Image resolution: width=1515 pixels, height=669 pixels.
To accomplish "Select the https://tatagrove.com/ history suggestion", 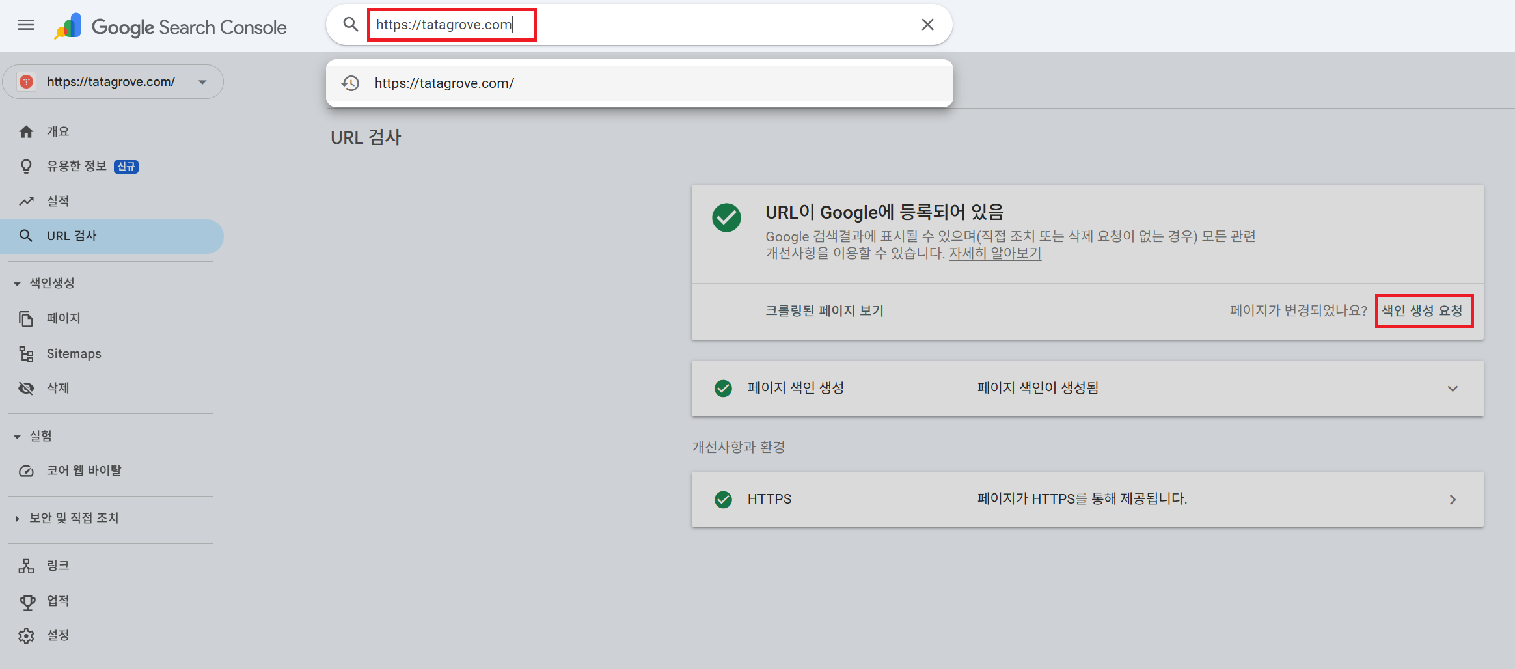I will coord(640,83).
